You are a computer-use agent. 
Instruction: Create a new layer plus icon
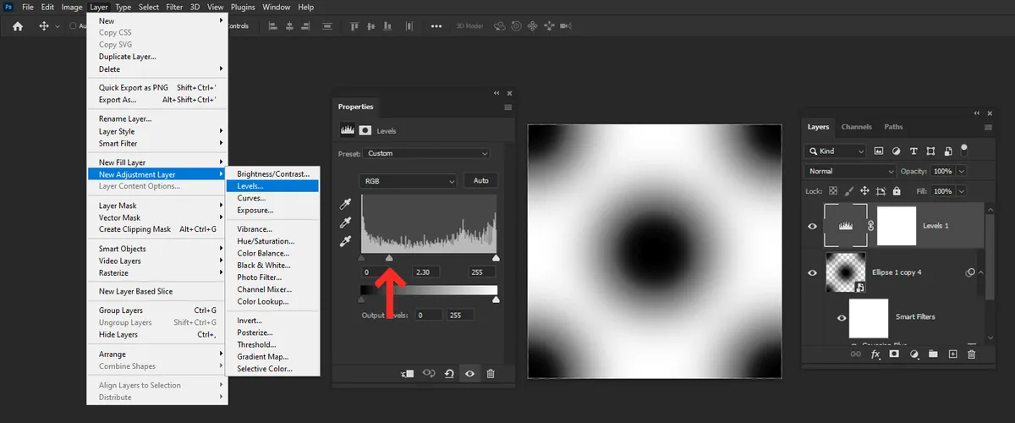click(x=952, y=354)
